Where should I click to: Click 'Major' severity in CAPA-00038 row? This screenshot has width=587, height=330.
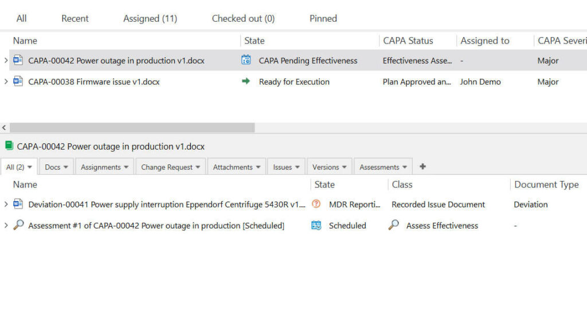(x=548, y=82)
